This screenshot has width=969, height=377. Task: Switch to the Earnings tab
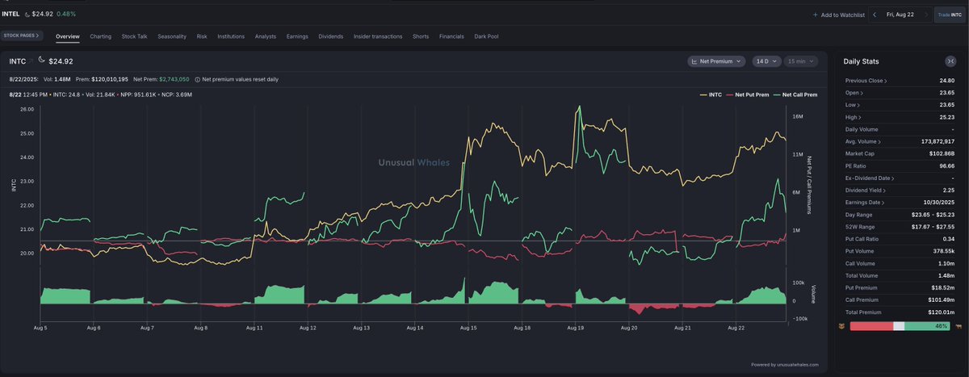coord(297,36)
